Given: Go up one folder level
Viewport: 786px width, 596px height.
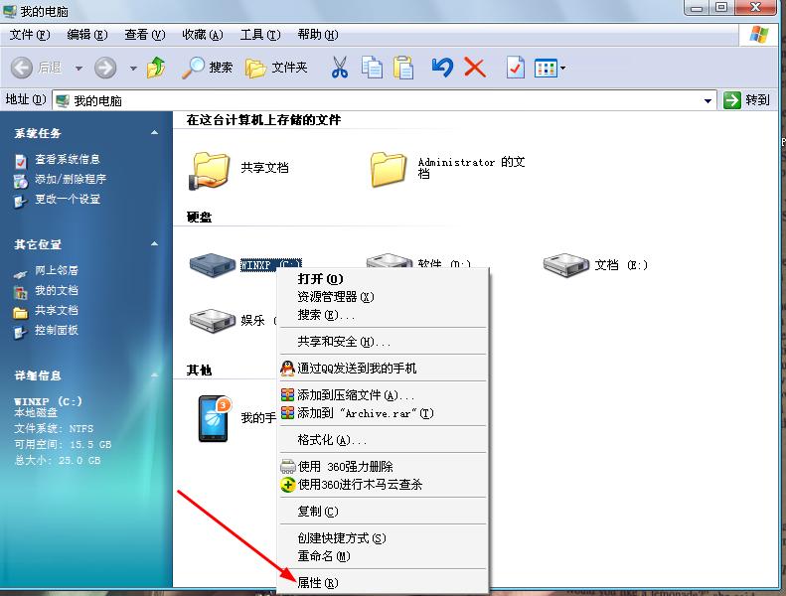Looking at the screenshot, I should click(x=156, y=68).
